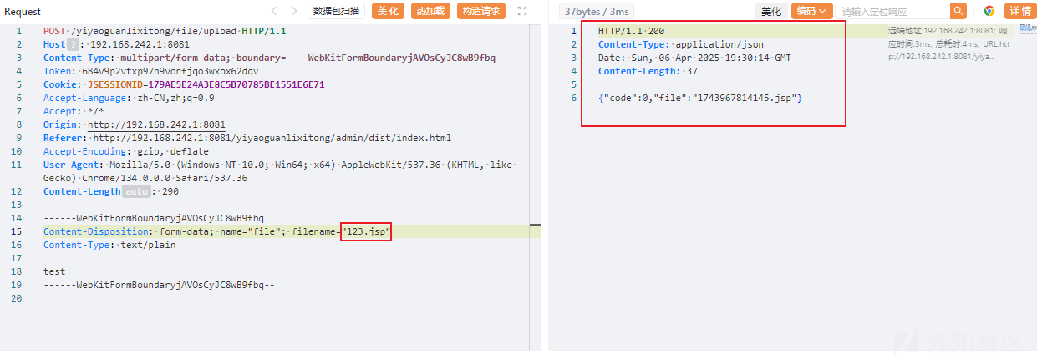Click the response Content-Type: application/json line
This screenshot has height=360, width=1037.
680,44
